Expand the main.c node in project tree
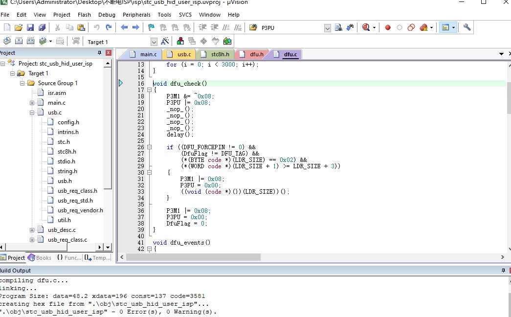This screenshot has height=317, width=511. pyautogui.click(x=32, y=103)
